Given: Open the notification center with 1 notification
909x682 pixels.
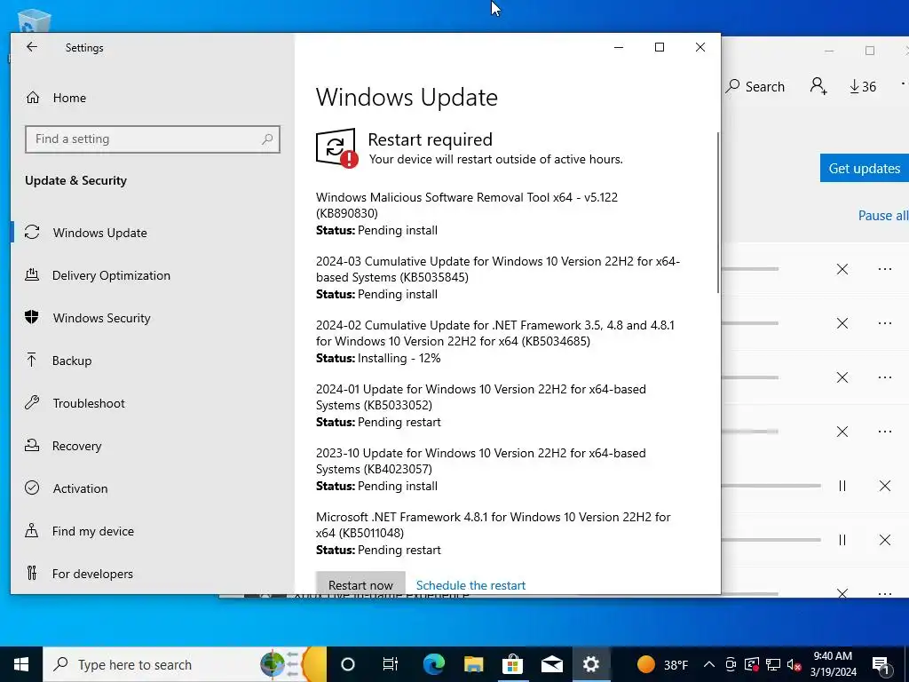Looking at the screenshot, I should pos(881,664).
